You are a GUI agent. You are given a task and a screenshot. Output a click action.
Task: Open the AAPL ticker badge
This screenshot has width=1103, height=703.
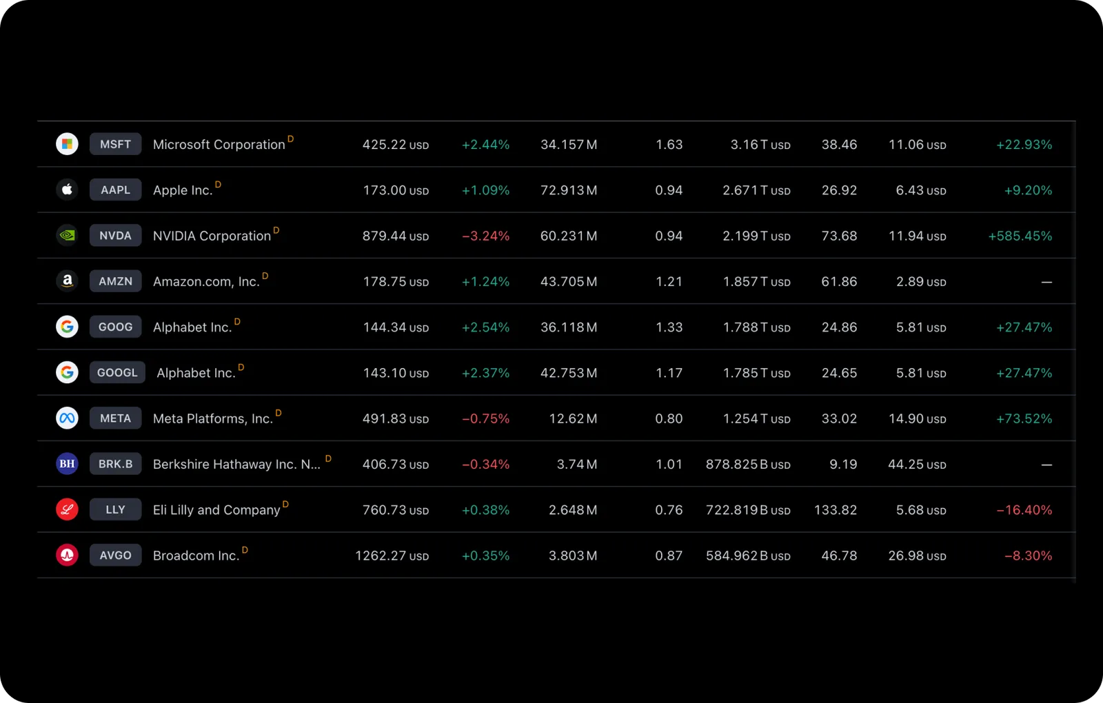coord(115,190)
